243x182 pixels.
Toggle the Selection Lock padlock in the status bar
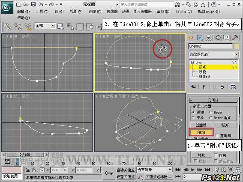pyautogui.click(x=34, y=170)
